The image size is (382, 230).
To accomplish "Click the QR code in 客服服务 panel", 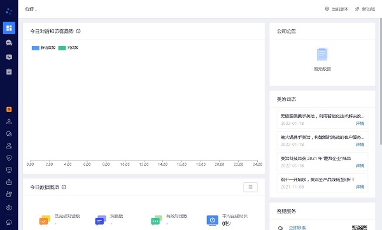I will pos(359,227).
